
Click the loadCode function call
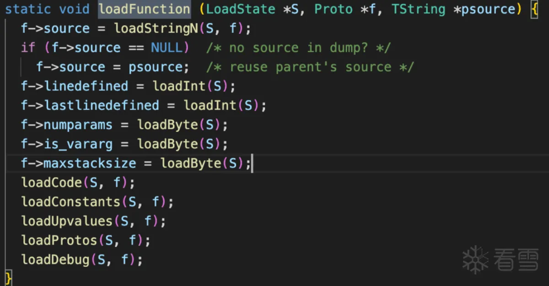point(52,183)
